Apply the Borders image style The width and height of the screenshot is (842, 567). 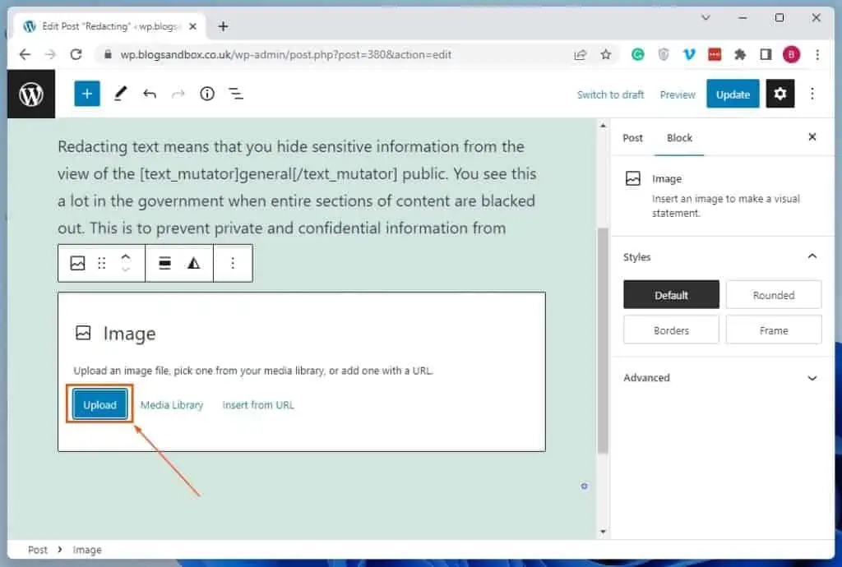[x=671, y=330]
